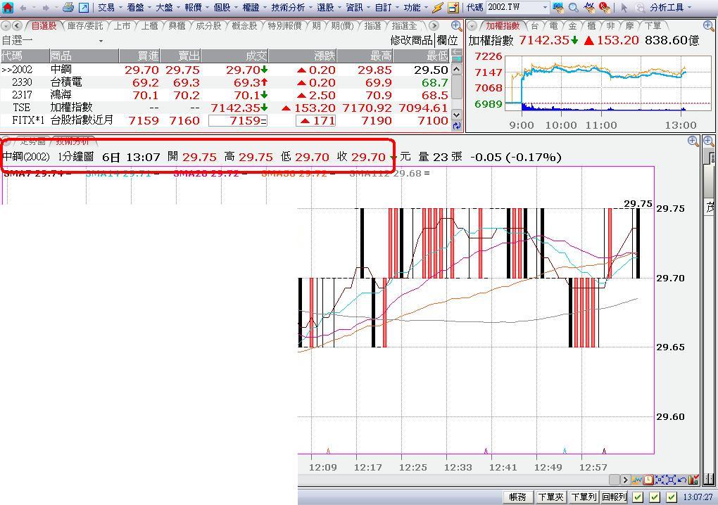Zoom the watchlist panel with magnifier

[456, 26]
